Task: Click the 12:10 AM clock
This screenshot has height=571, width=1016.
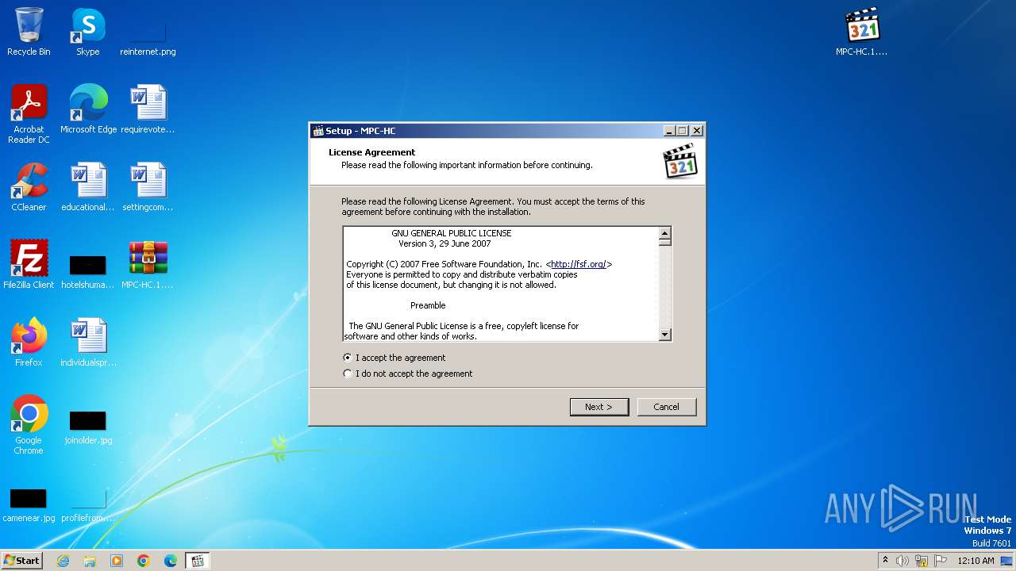Action: 976,561
